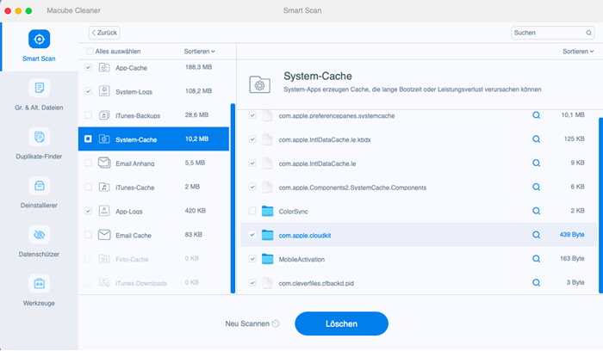Open category list Sortieren dropdown
603x351 pixels.
tap(199, 51)
